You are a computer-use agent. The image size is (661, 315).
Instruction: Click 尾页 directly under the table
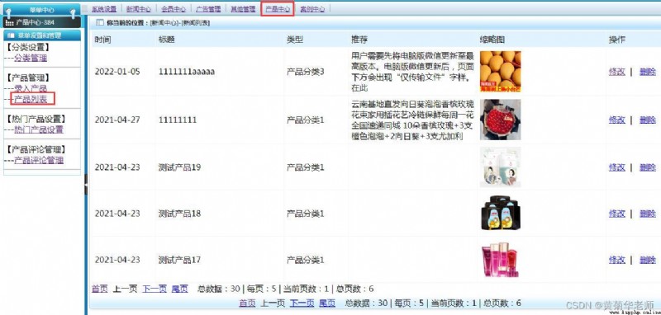coord(180,289)
